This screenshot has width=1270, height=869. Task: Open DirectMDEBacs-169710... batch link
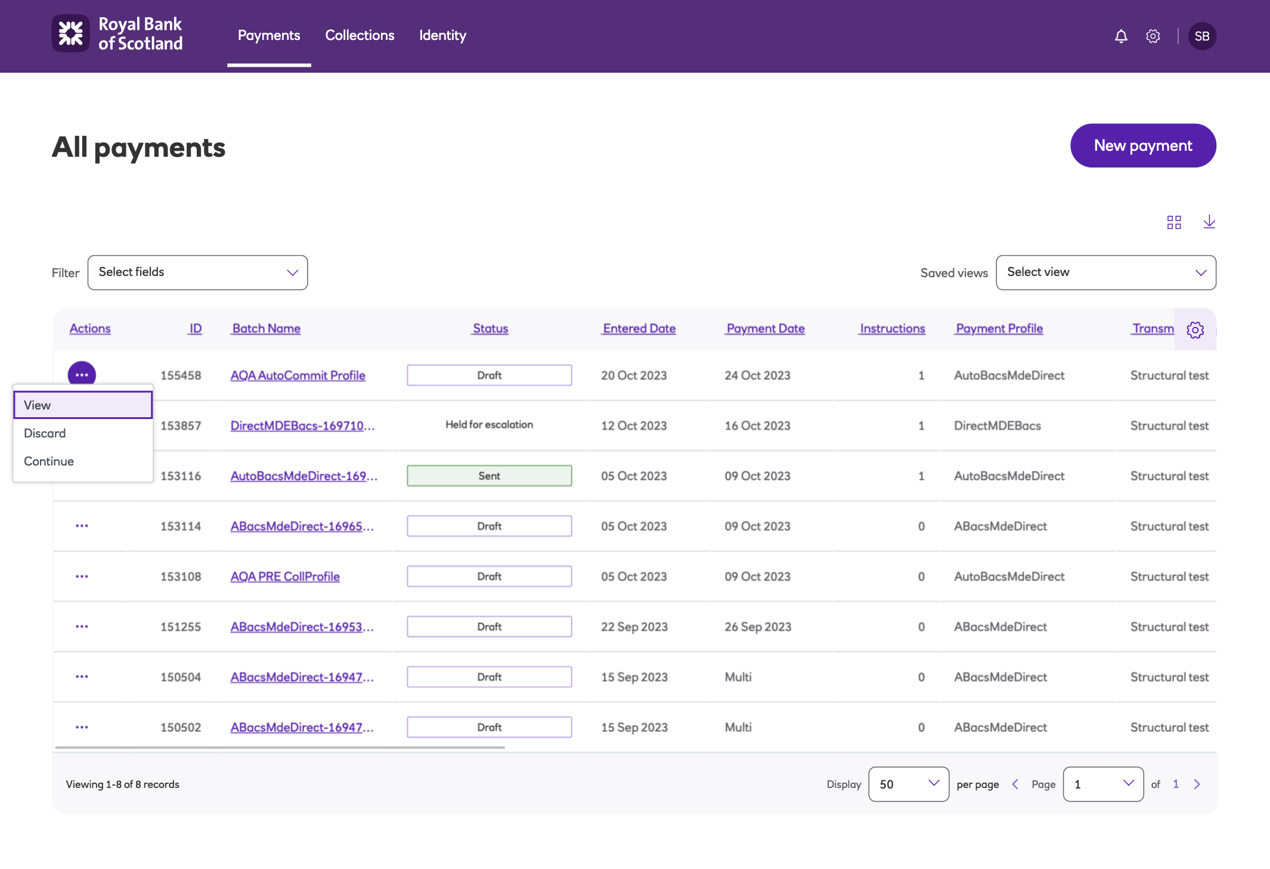coord(302,426)
